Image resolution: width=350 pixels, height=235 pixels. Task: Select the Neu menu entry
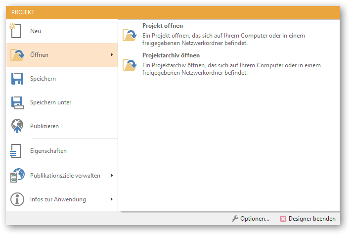36,31
